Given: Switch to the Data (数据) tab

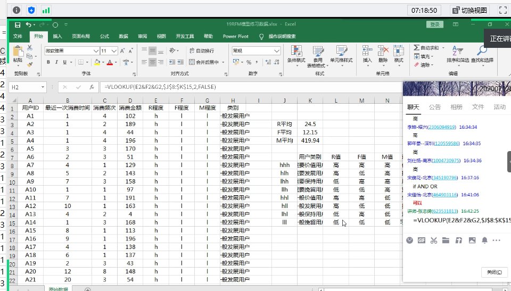Looking at the screenshot, I should 123,36.
